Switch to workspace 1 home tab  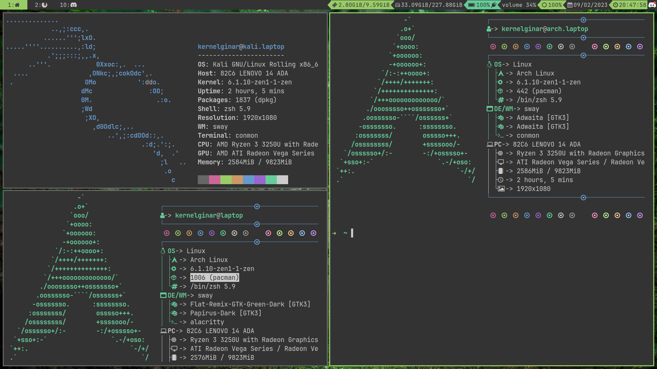tap(14, 5)
